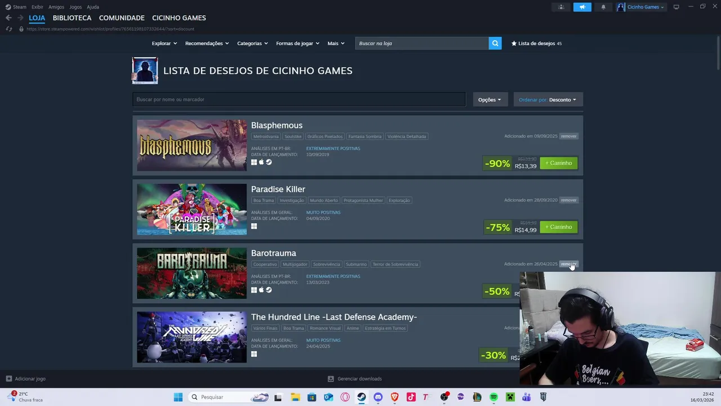
Task: Open the Jogos menu
Action: tap(75, 7)
